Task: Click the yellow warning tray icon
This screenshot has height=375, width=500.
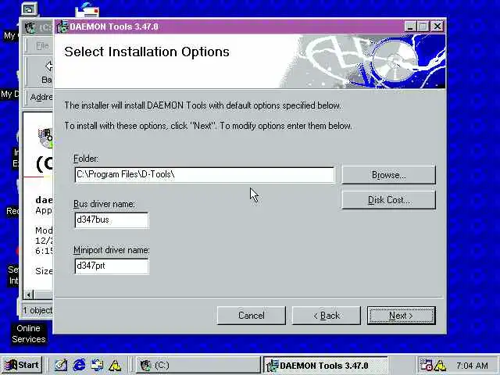Action: 441,366
